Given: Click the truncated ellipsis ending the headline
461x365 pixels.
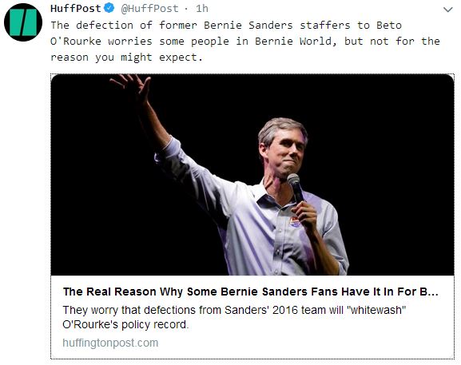Looking at the screenshot, I should point(433,292).
